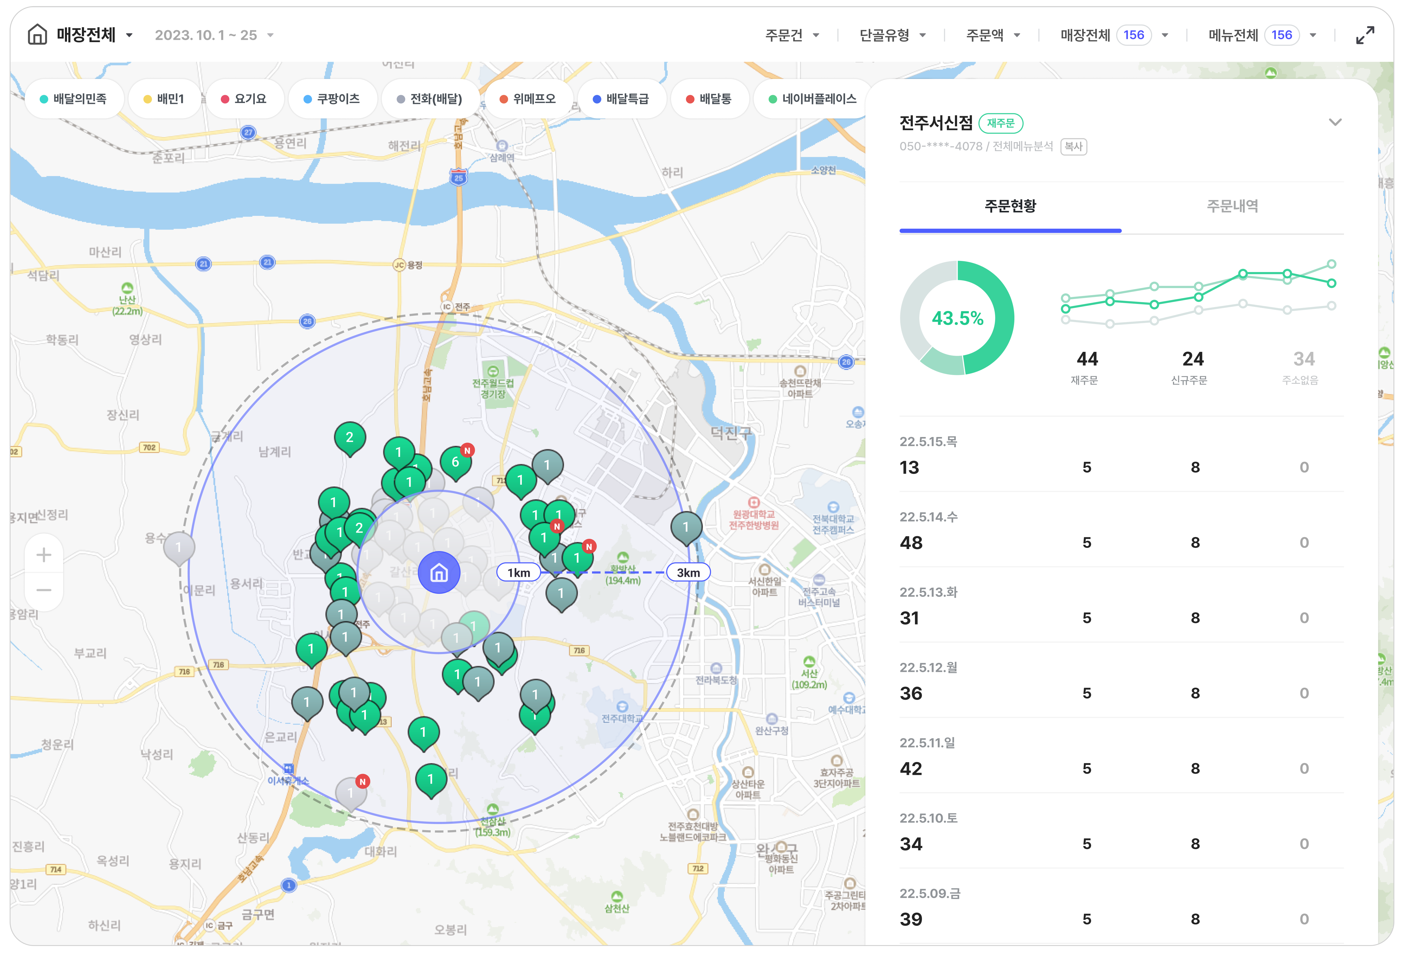Select the green pin labeled 2 near 남계리

tap(350, 439)
